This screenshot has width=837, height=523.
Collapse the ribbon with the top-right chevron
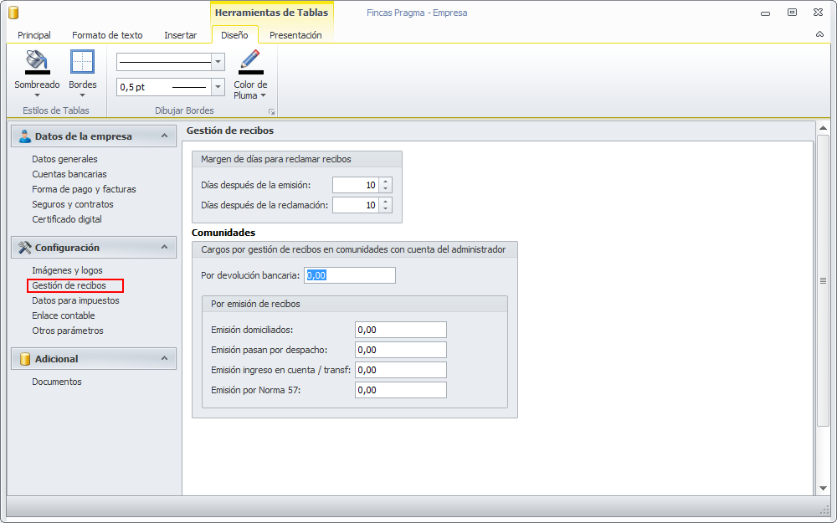tap(819, 35)
